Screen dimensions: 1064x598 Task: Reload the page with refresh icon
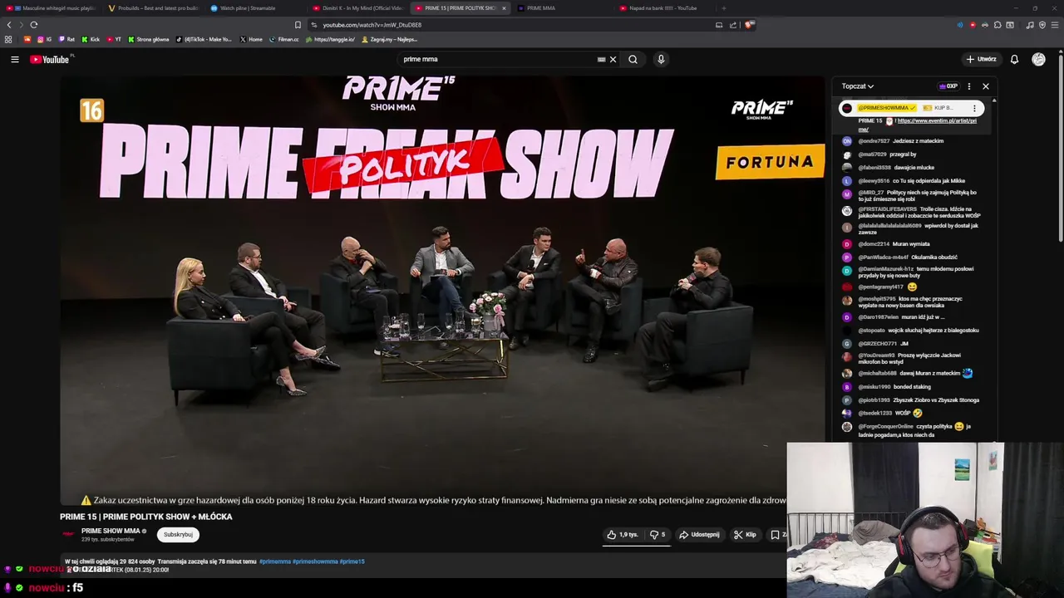pos(33,25)
